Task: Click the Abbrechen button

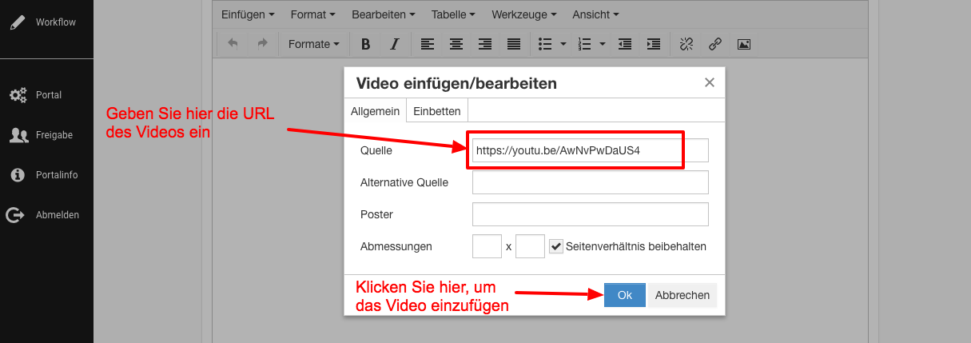Action: pyautogui.click(x=682, y=295)
